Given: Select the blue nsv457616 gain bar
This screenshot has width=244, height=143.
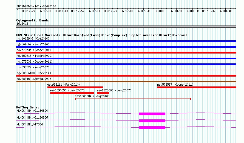Looking at the screenshot, I should [126, 58].
